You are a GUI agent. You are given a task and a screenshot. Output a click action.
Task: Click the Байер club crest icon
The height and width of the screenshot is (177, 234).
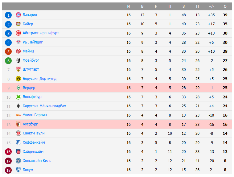[18, 24]
